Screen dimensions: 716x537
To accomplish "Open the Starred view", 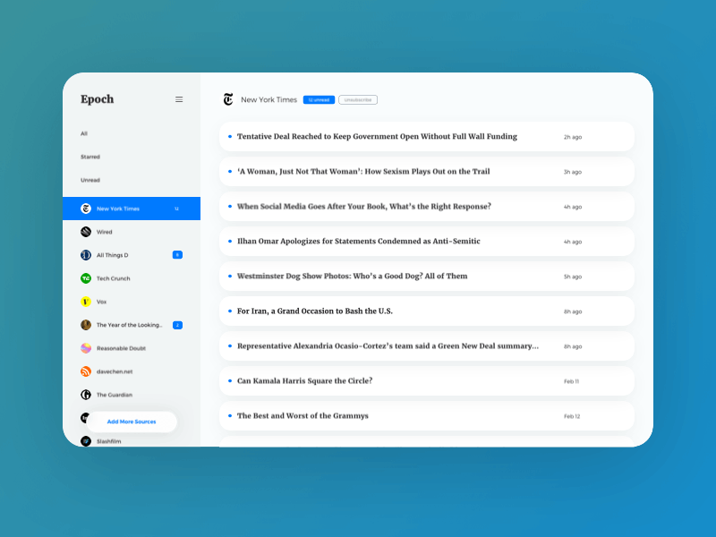I will click(89, 157).
